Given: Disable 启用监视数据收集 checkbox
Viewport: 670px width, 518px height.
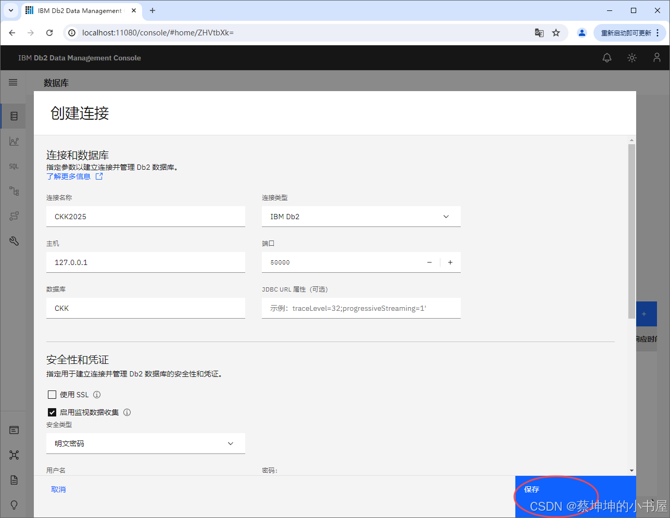Looking at the screenshot, I should (x=52, y=412).
